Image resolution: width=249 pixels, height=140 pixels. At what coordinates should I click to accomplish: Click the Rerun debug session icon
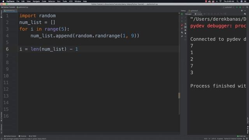tap(182, 14)
